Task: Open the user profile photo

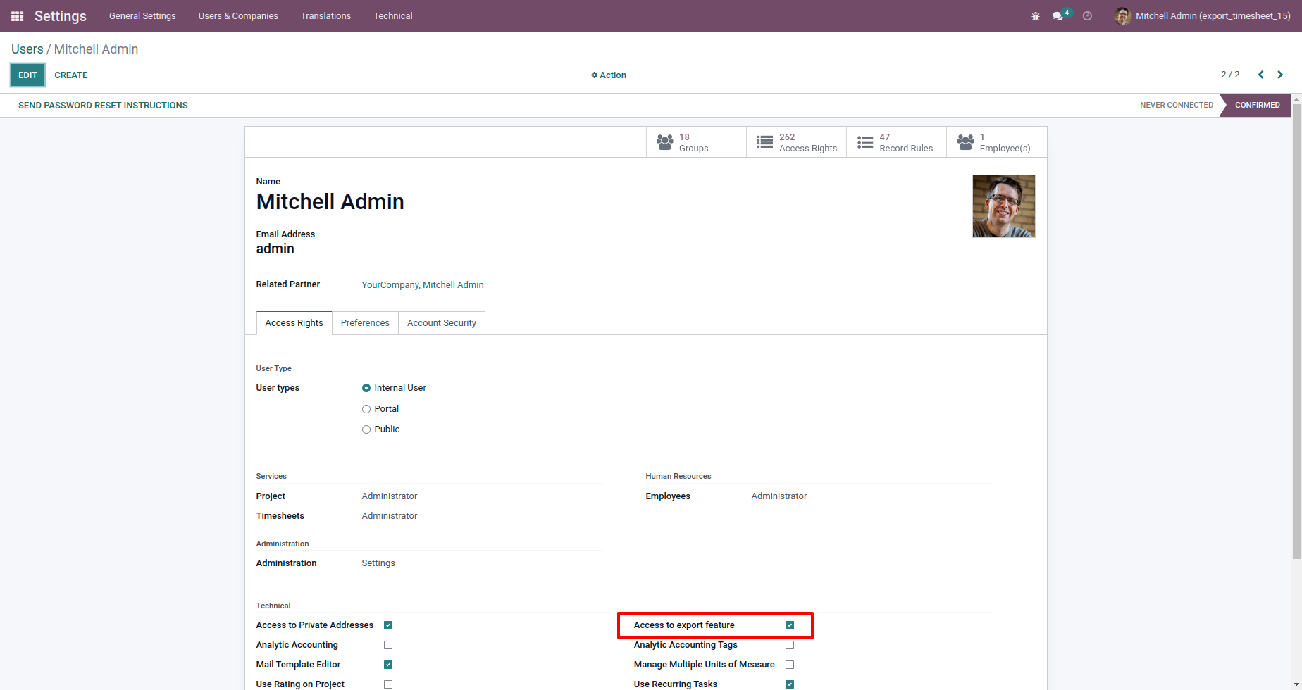Action: (x=1004, y=206)
